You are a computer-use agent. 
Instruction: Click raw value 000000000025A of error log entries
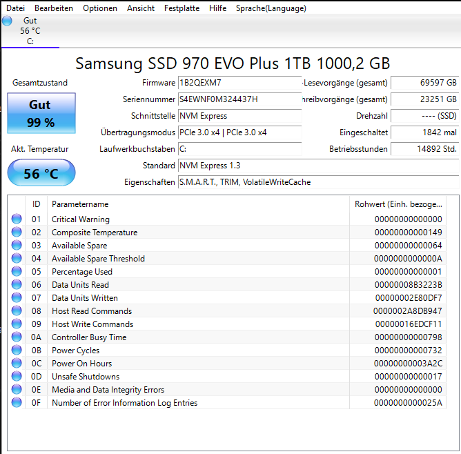(408, 402)
